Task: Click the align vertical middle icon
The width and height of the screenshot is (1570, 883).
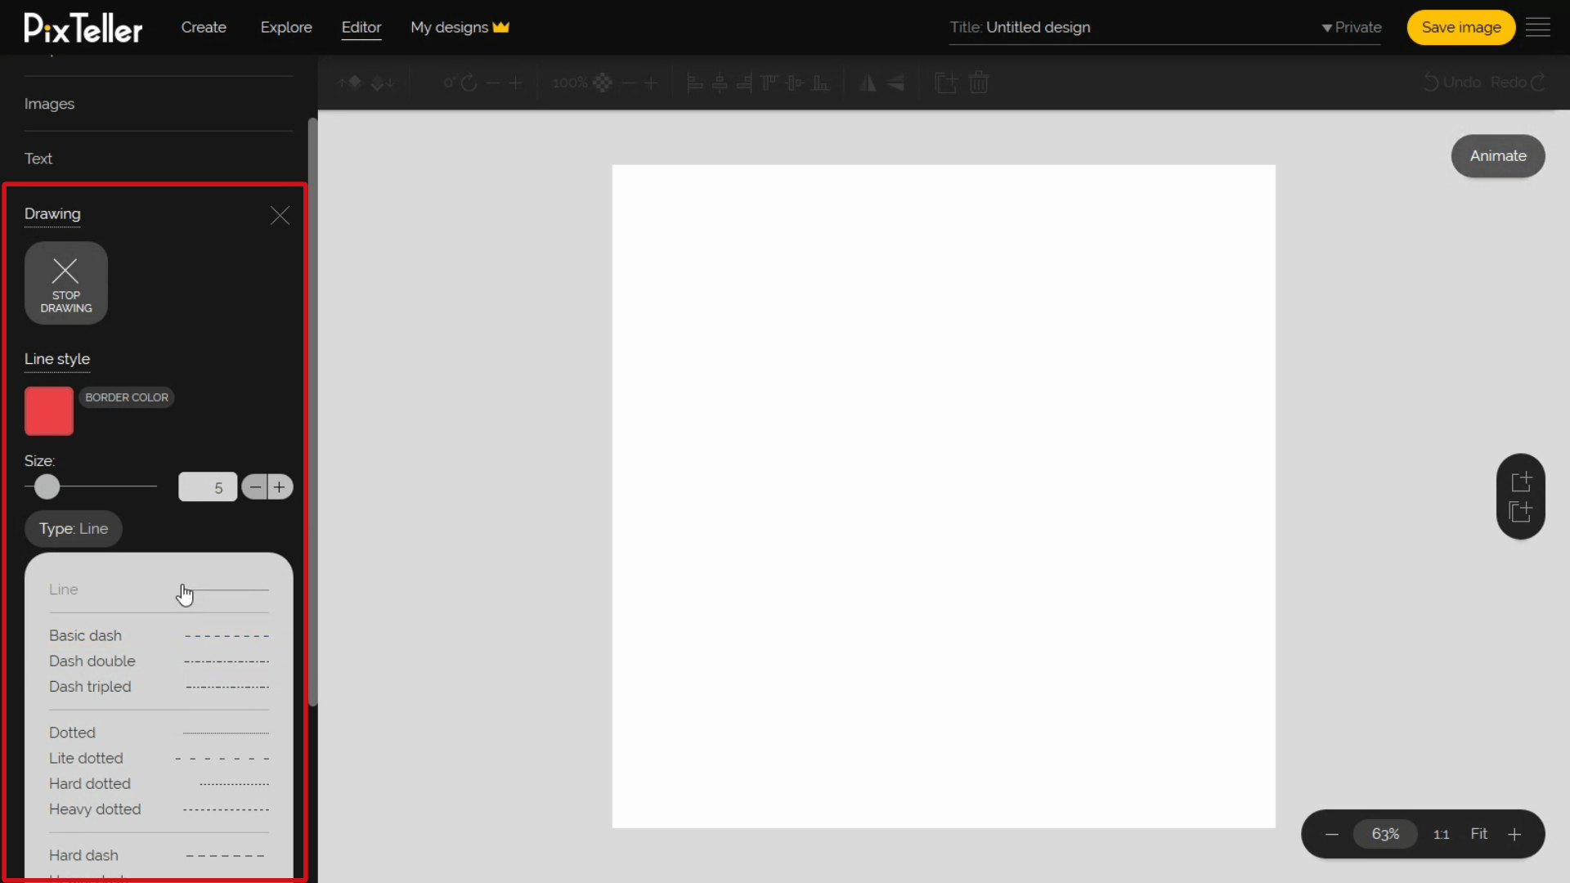Action: [x=795, y=83]
